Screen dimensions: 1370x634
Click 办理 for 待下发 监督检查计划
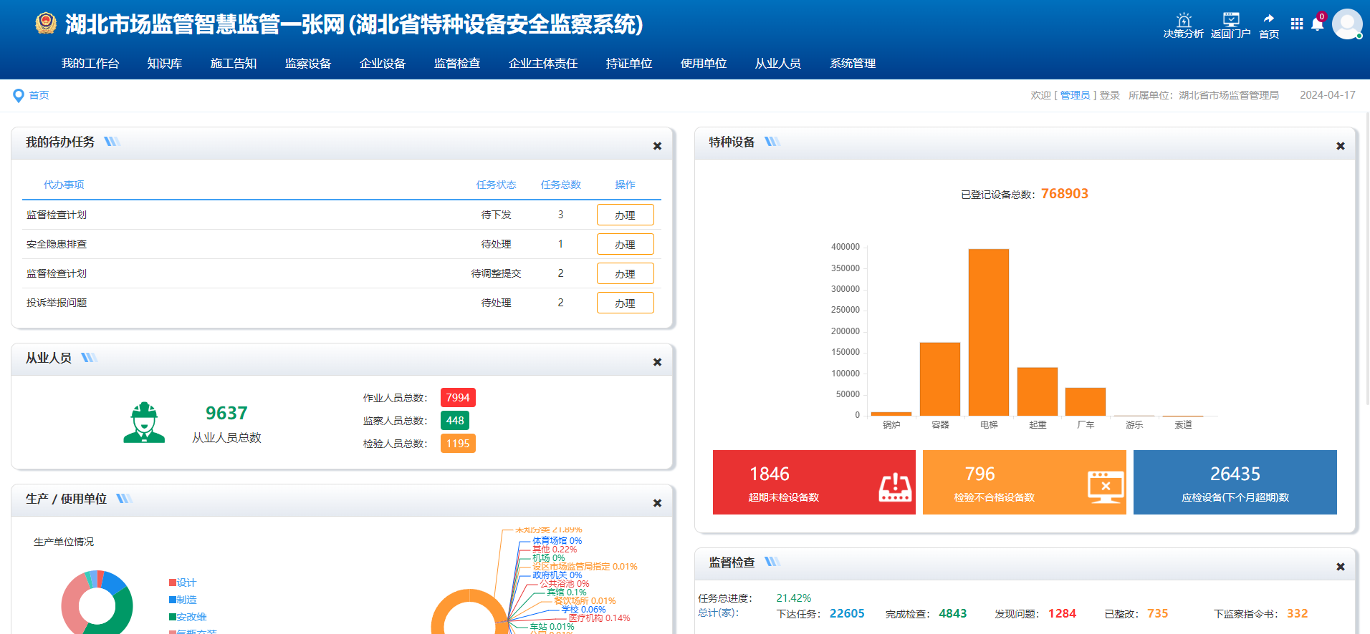coord(626,215)
